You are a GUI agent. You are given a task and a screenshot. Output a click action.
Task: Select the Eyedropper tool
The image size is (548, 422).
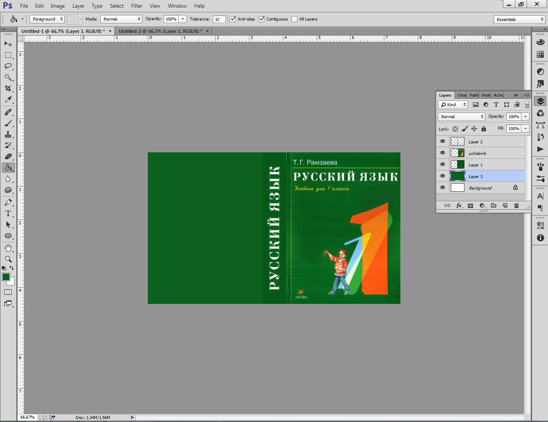click(8, 99)
